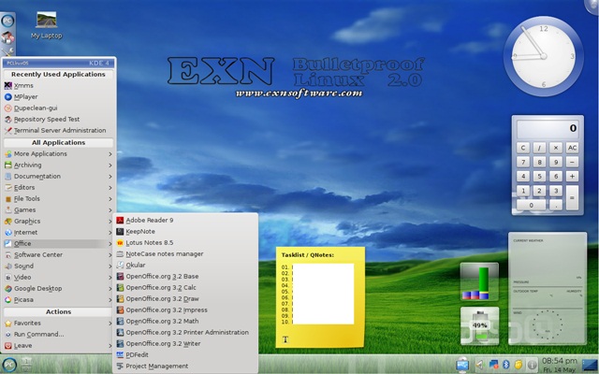599x374 pixels.
Task: Click the Bluetooth tray icon
Action: coord(506,365)
